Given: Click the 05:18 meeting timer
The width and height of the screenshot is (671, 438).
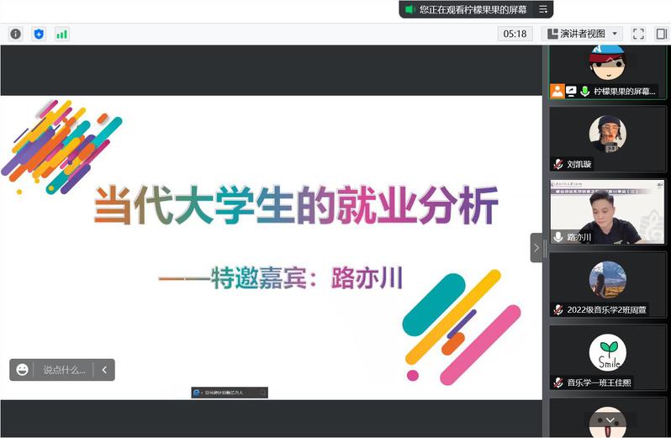Looking at the screenshot, I should (515, 34).
